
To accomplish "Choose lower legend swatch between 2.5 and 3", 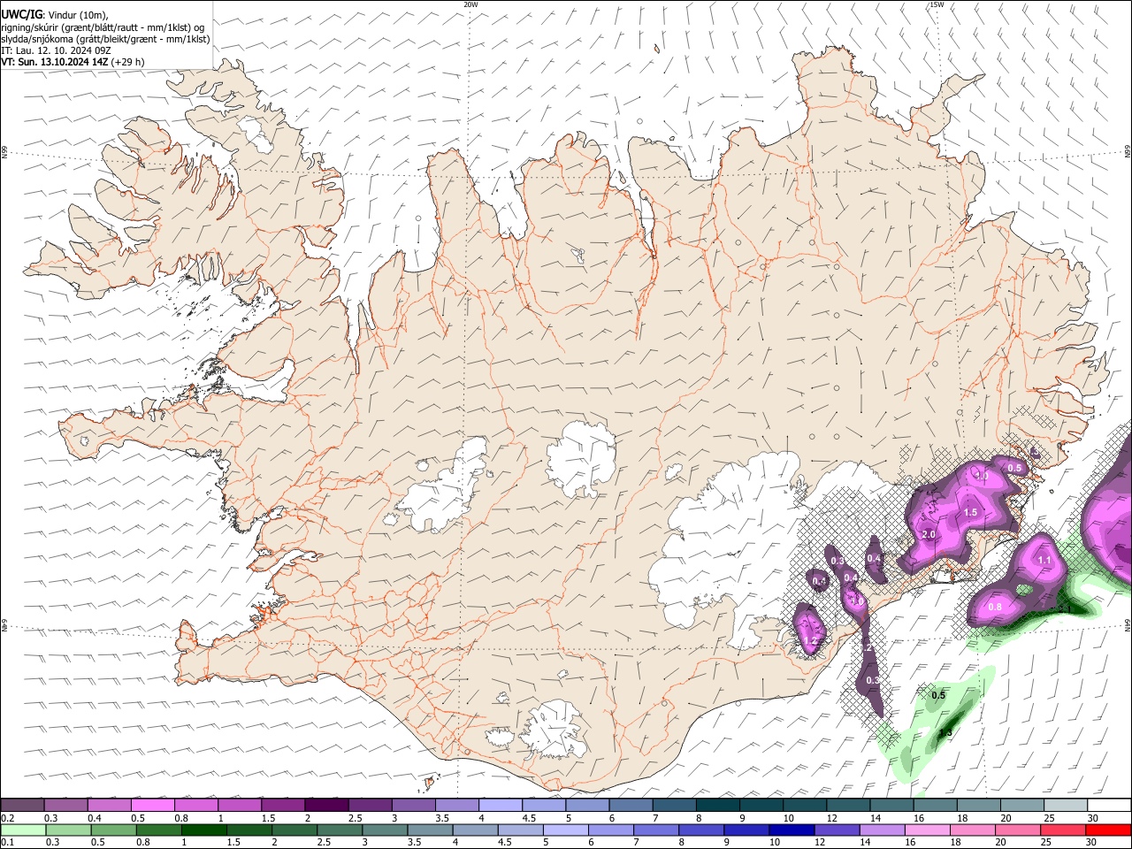I will (339, 830).
